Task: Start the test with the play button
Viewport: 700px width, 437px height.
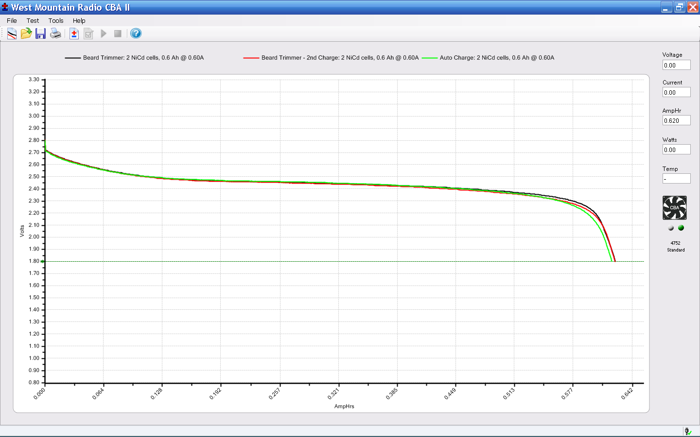Action: pos(104,34)
